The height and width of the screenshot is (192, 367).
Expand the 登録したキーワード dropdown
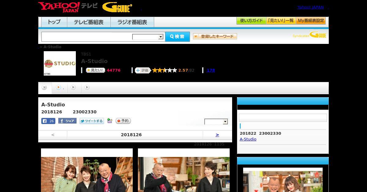pos(215,36)
